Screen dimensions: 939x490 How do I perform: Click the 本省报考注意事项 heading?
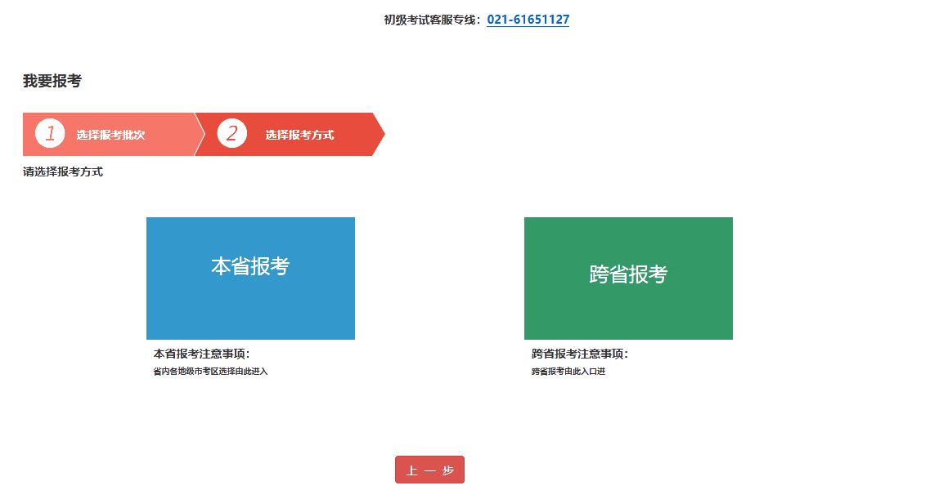[x=201, y=354]
